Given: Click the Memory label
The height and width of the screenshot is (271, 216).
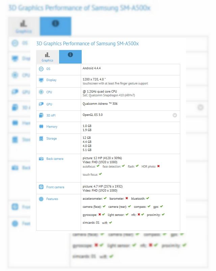Looking at the screenshot, I should click(x=52, y=127).
